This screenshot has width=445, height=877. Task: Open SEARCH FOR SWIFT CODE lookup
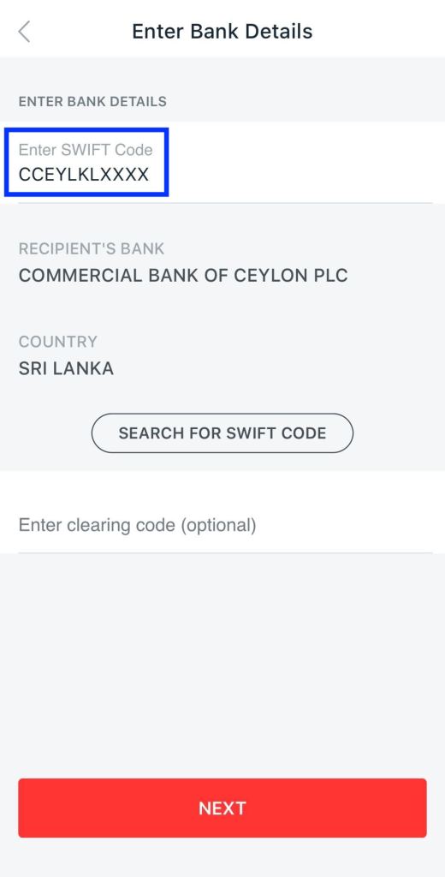(222, 433)
